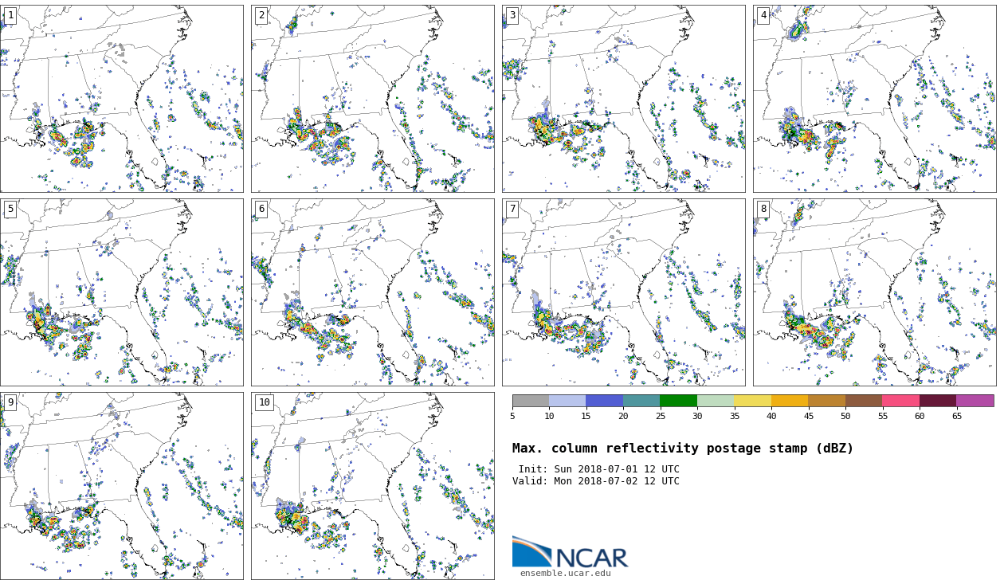Choose ensemble member 8 map
The width and height of the screenshot is (1004, 580).
point(875,292)
